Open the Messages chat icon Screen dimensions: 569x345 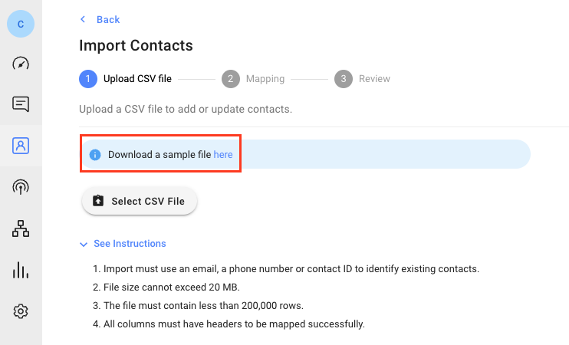(21, 104)
